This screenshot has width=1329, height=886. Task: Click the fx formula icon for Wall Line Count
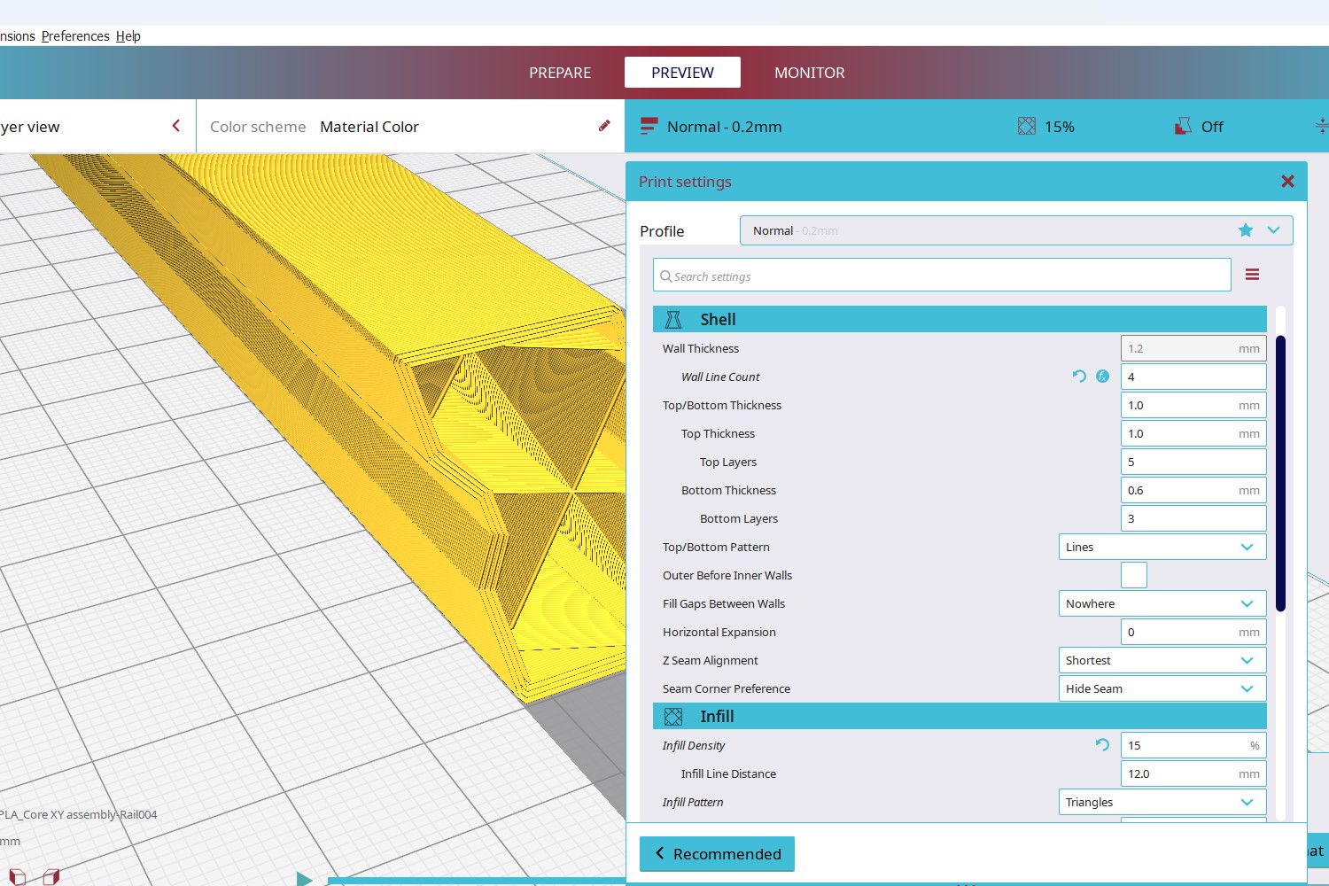pyautogui.click(x=1102, y=376)
